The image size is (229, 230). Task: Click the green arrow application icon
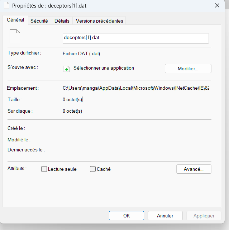[x=67, y=69]
